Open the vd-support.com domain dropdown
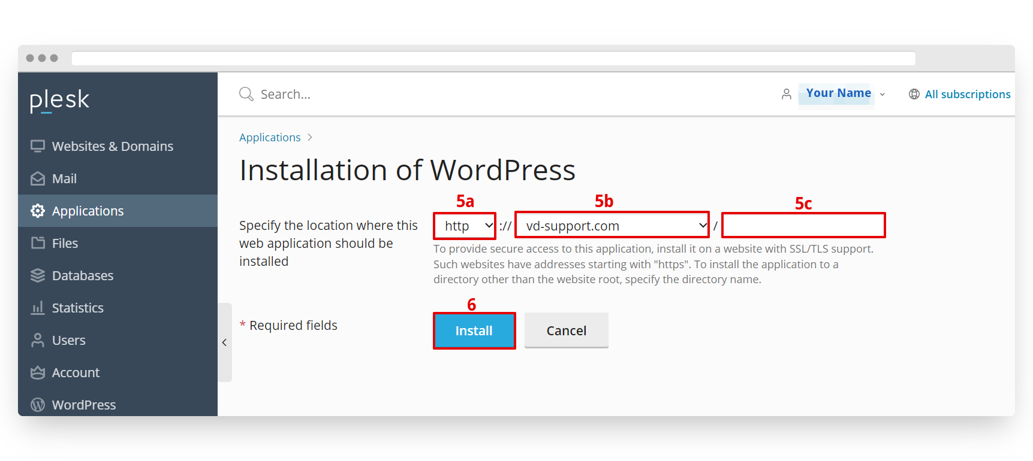1033x461 pixels. [612, 226]
